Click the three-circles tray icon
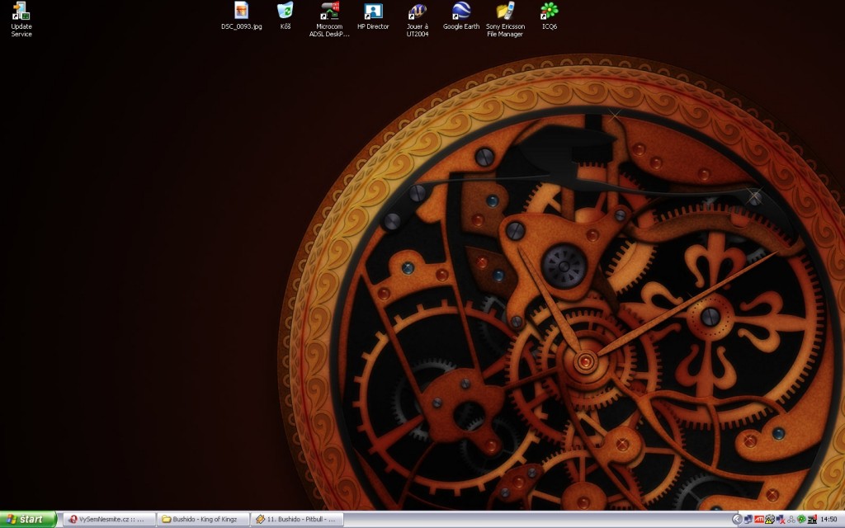This screenshot has width=845, height=528. coord(791,520)
